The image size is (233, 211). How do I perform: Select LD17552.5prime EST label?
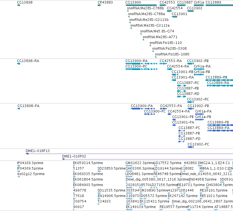pos(168,163)
